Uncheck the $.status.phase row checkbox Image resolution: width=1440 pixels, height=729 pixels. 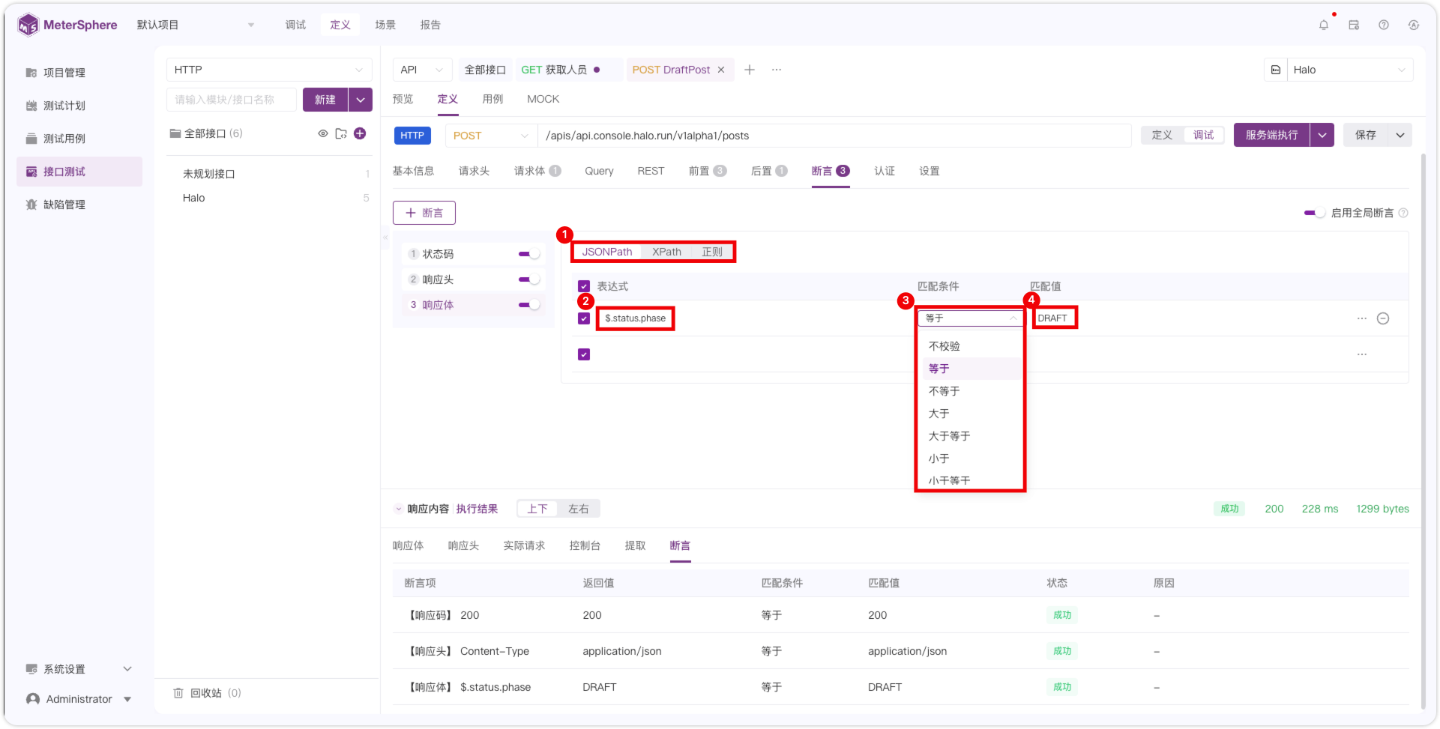tap(584, 318)
